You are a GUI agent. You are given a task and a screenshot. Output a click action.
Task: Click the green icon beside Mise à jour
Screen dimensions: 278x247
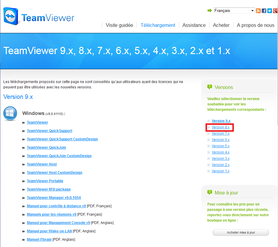(x=210, y=192)
